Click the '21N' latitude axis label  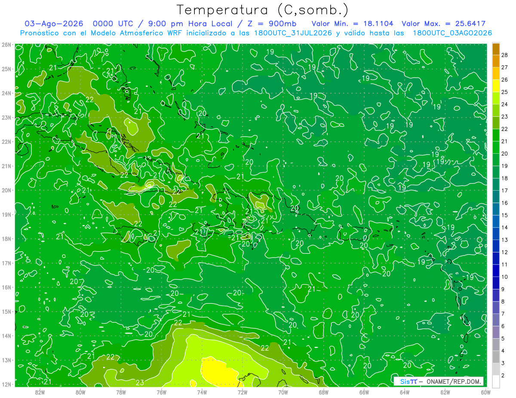[x=6, y=166]
